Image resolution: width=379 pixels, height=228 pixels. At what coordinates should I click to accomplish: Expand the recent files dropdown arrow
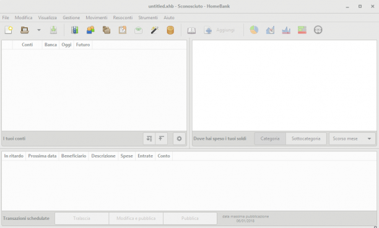[x=38, y=30]
